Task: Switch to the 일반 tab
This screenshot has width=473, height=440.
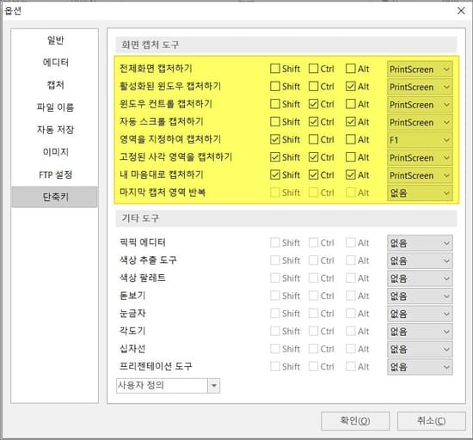Action: click(x=55, y=40)
